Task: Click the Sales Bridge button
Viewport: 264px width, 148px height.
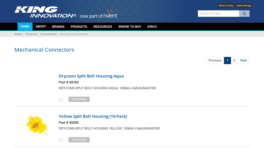Action: (x=244, y=6)
